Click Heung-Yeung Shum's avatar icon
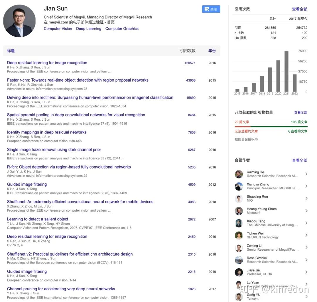 pos(239,211)
